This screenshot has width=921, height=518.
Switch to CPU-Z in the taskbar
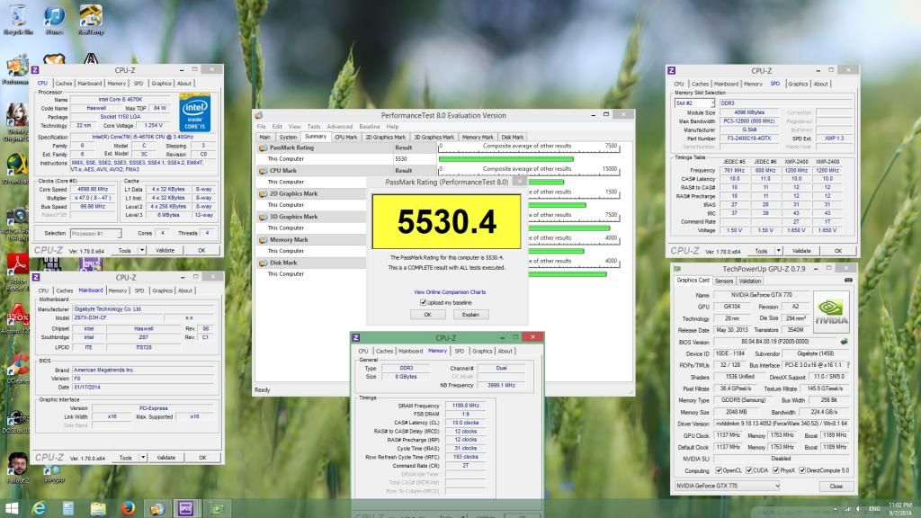pos(186,508)
